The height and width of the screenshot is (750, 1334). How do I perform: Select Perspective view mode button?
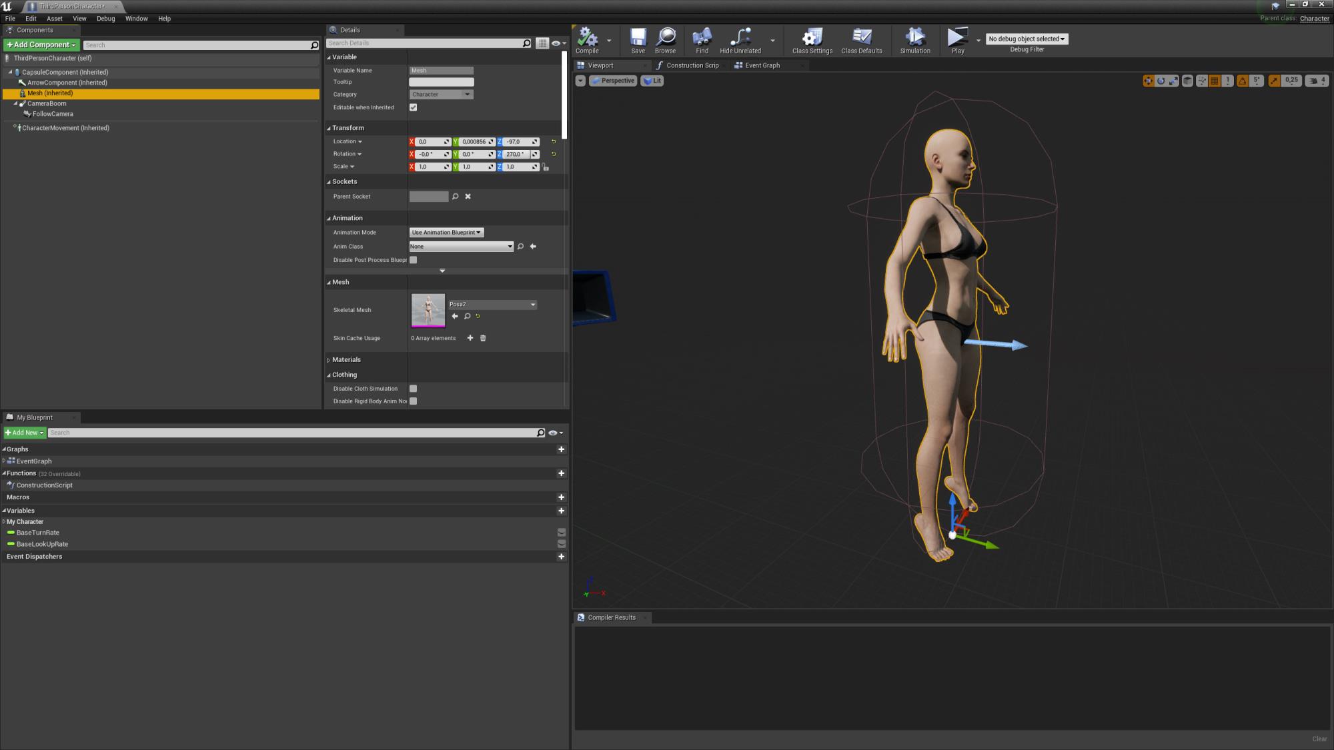[x=613, y=81]
